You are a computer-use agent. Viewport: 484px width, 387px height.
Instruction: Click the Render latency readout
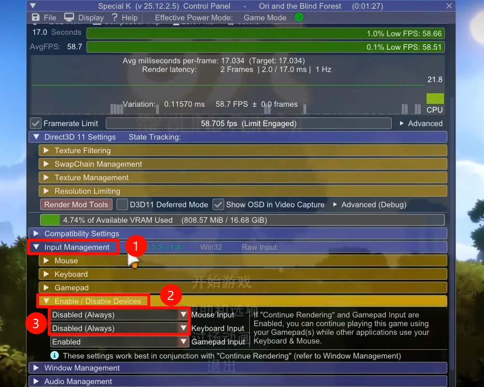click(x=236, y=70)
